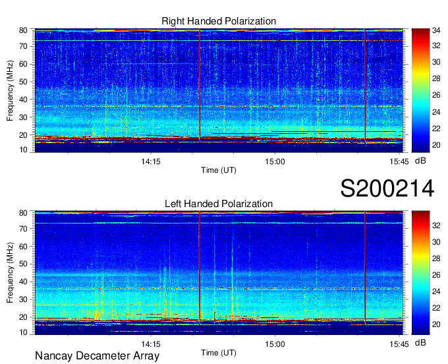Click second red vertical line in Left Handed plot
This screenshot has width=448, height=364.
pos(365,268)
